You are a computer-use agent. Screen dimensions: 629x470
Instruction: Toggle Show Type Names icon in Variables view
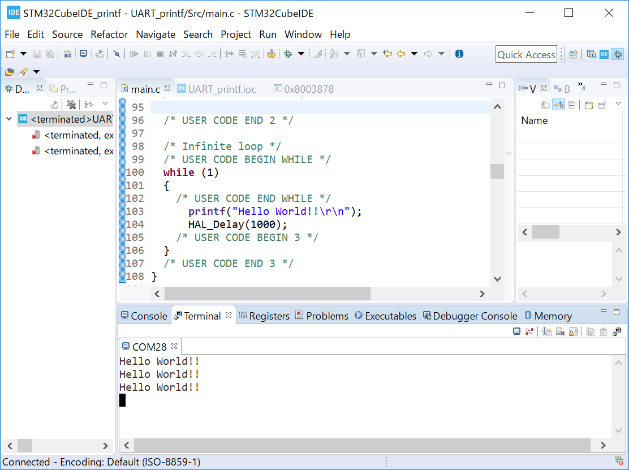tap(545, 105)
